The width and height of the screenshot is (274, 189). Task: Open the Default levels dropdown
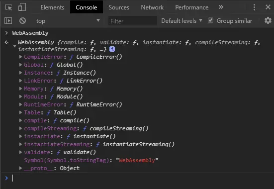click(x=182, y=21)
